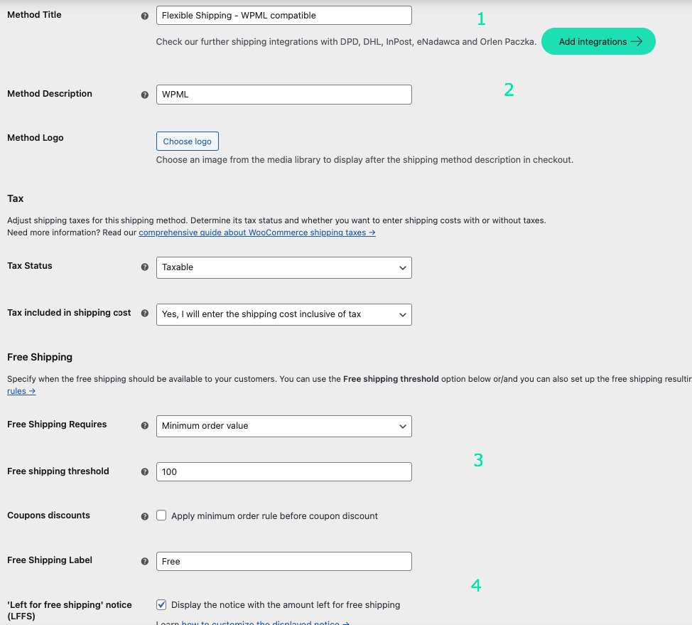Select the Free Shipping Label text field

(x=283, y=561)
